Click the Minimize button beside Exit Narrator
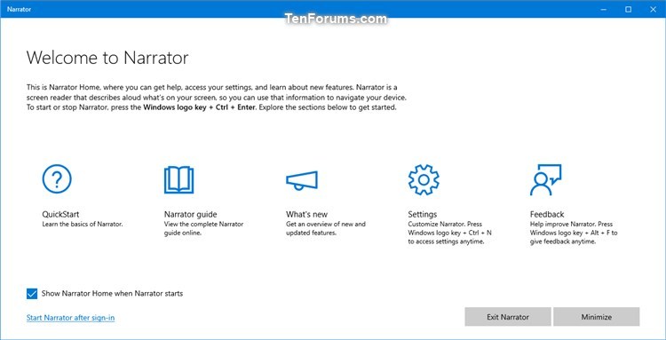Screen dimensions: 666x340 click(x=597, y=317)
